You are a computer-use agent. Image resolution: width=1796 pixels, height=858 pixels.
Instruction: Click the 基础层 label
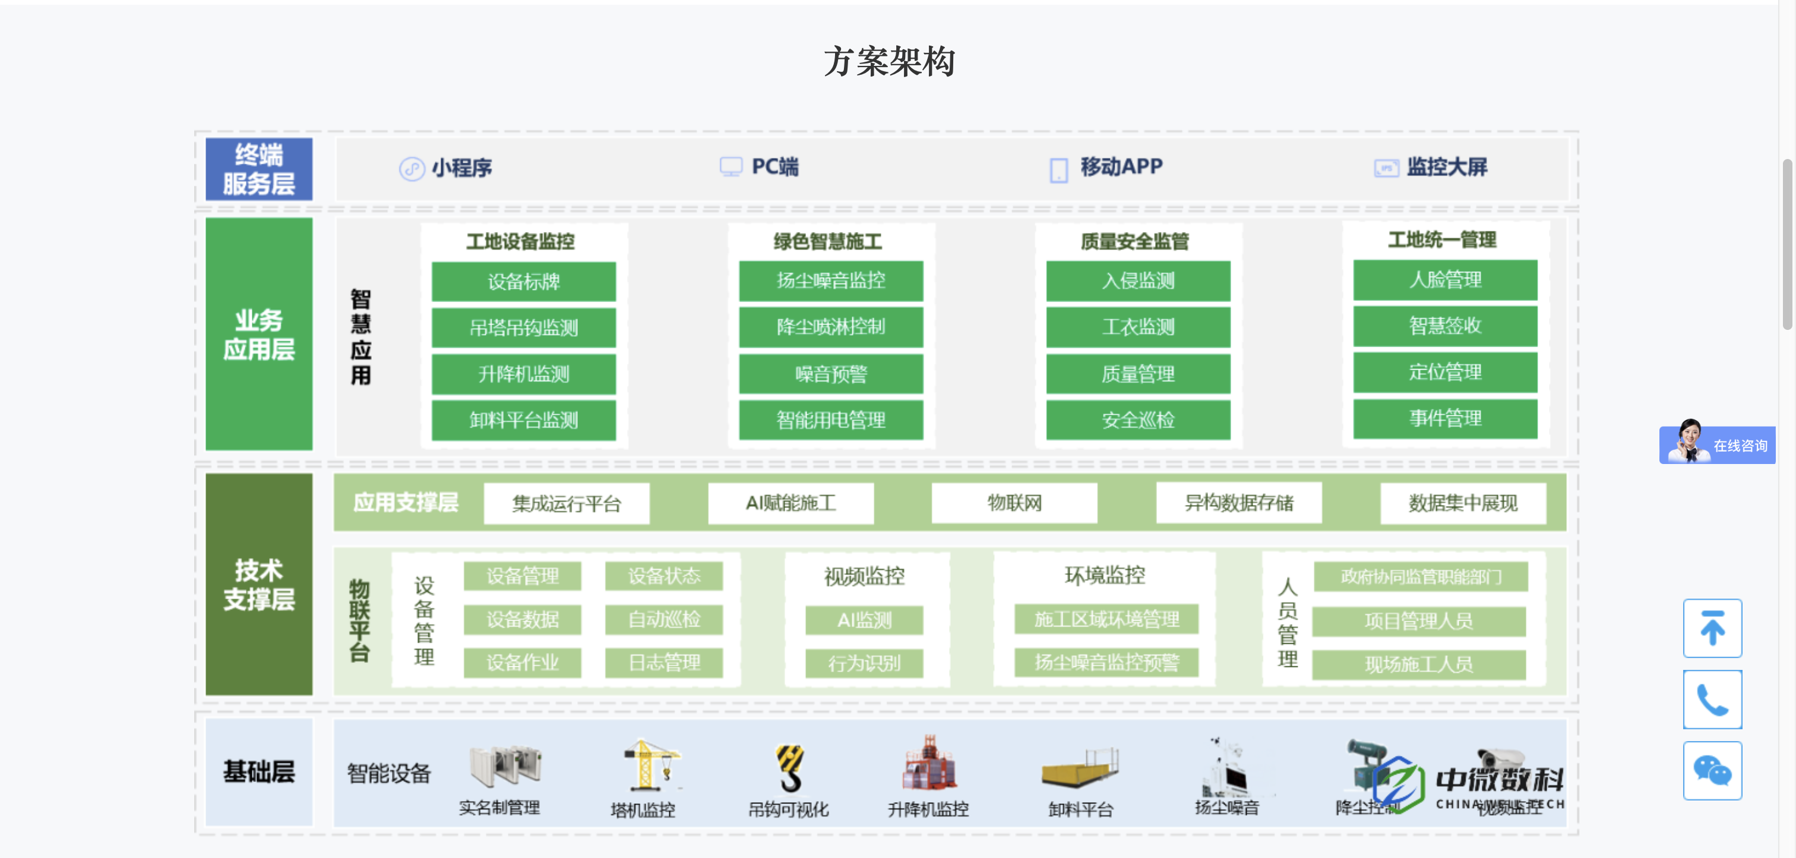click(x=259, y=771)
